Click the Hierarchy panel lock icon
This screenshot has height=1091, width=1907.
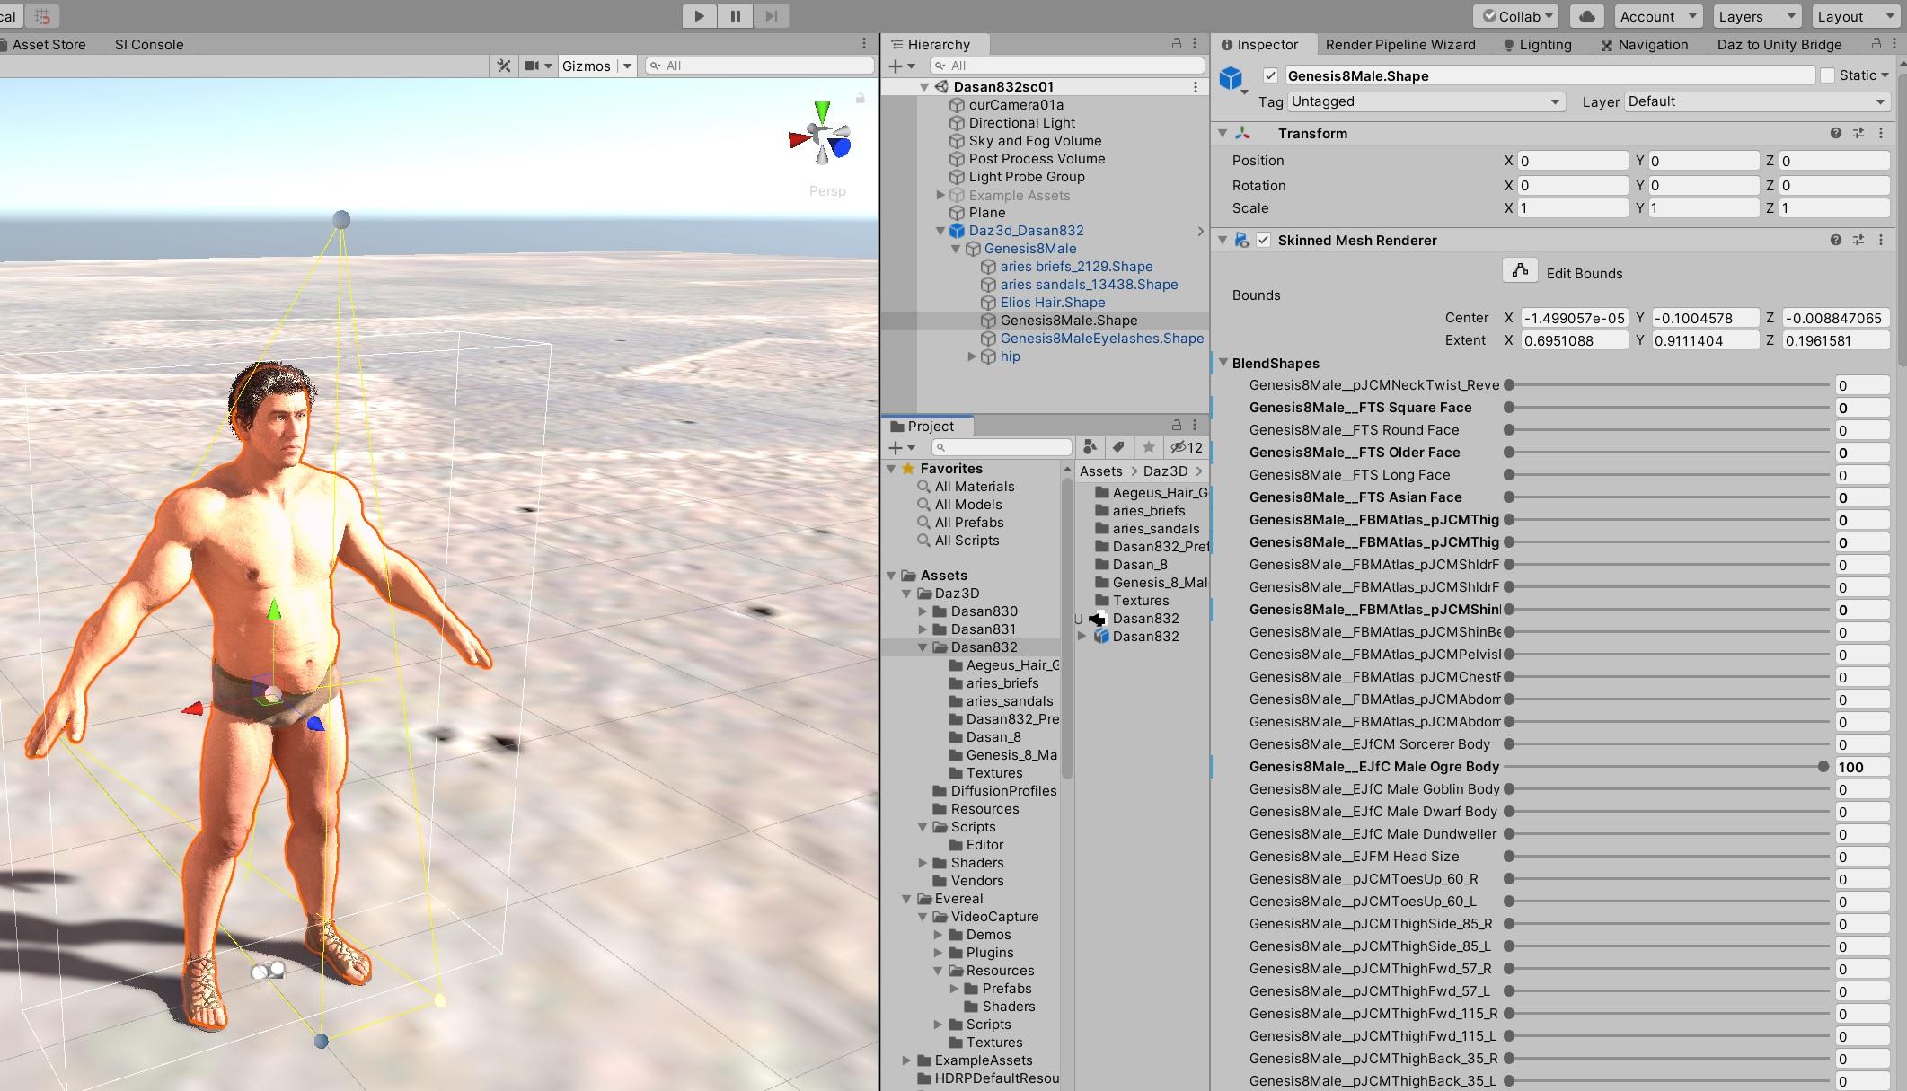tap(1176, 44)
